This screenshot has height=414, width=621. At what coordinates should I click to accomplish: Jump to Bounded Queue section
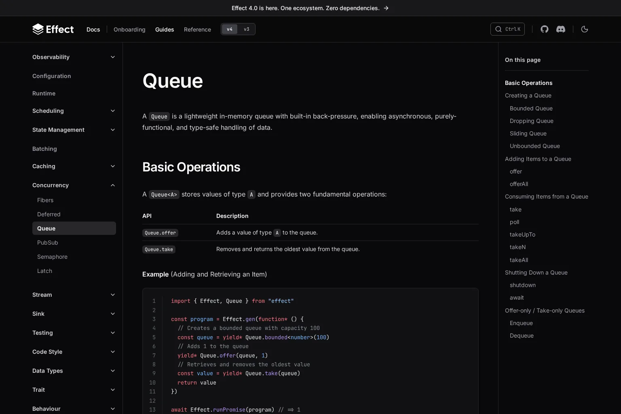click(531, 108)
